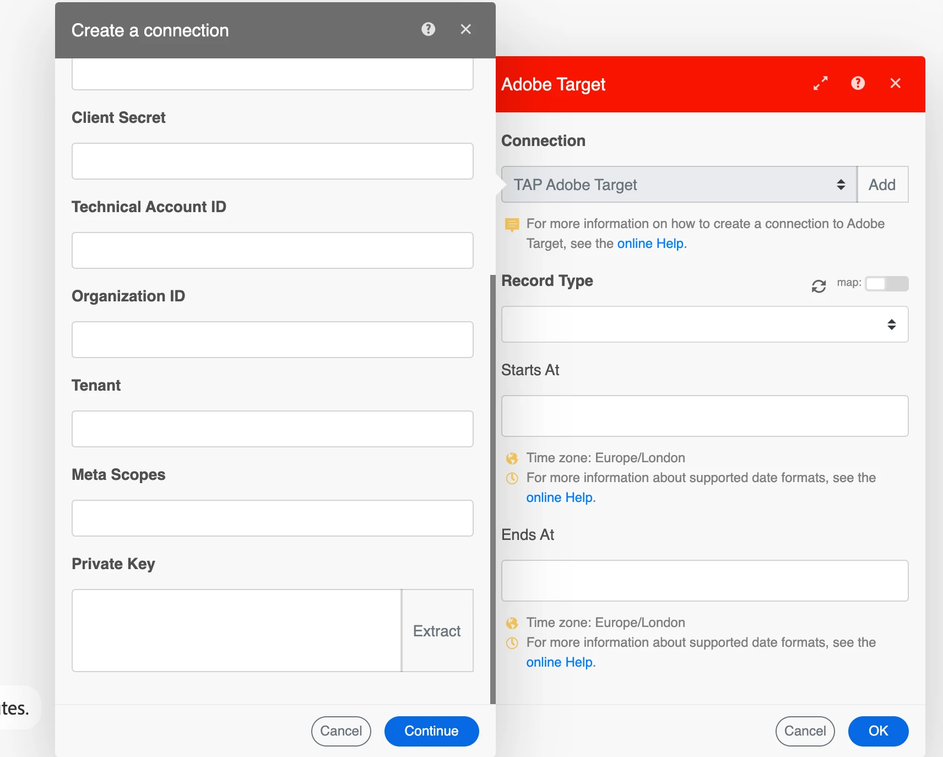Click OK in the Adobe Target panel

click(878, 731)
